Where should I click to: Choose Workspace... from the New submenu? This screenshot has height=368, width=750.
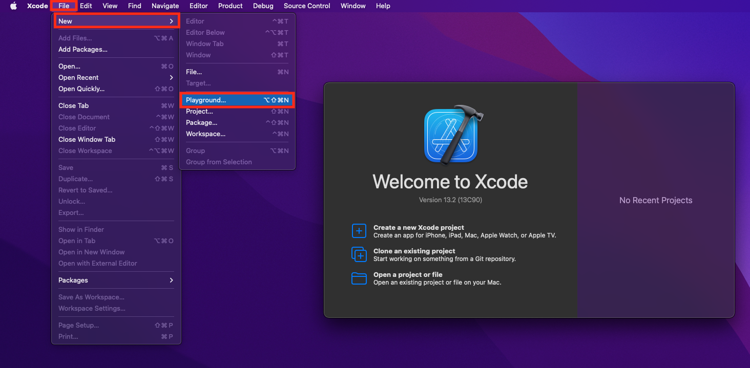click(x=205, y=134)
